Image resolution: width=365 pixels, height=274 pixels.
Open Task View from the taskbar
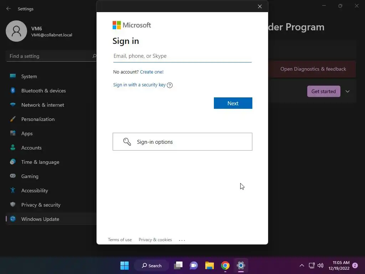(178, 265)
